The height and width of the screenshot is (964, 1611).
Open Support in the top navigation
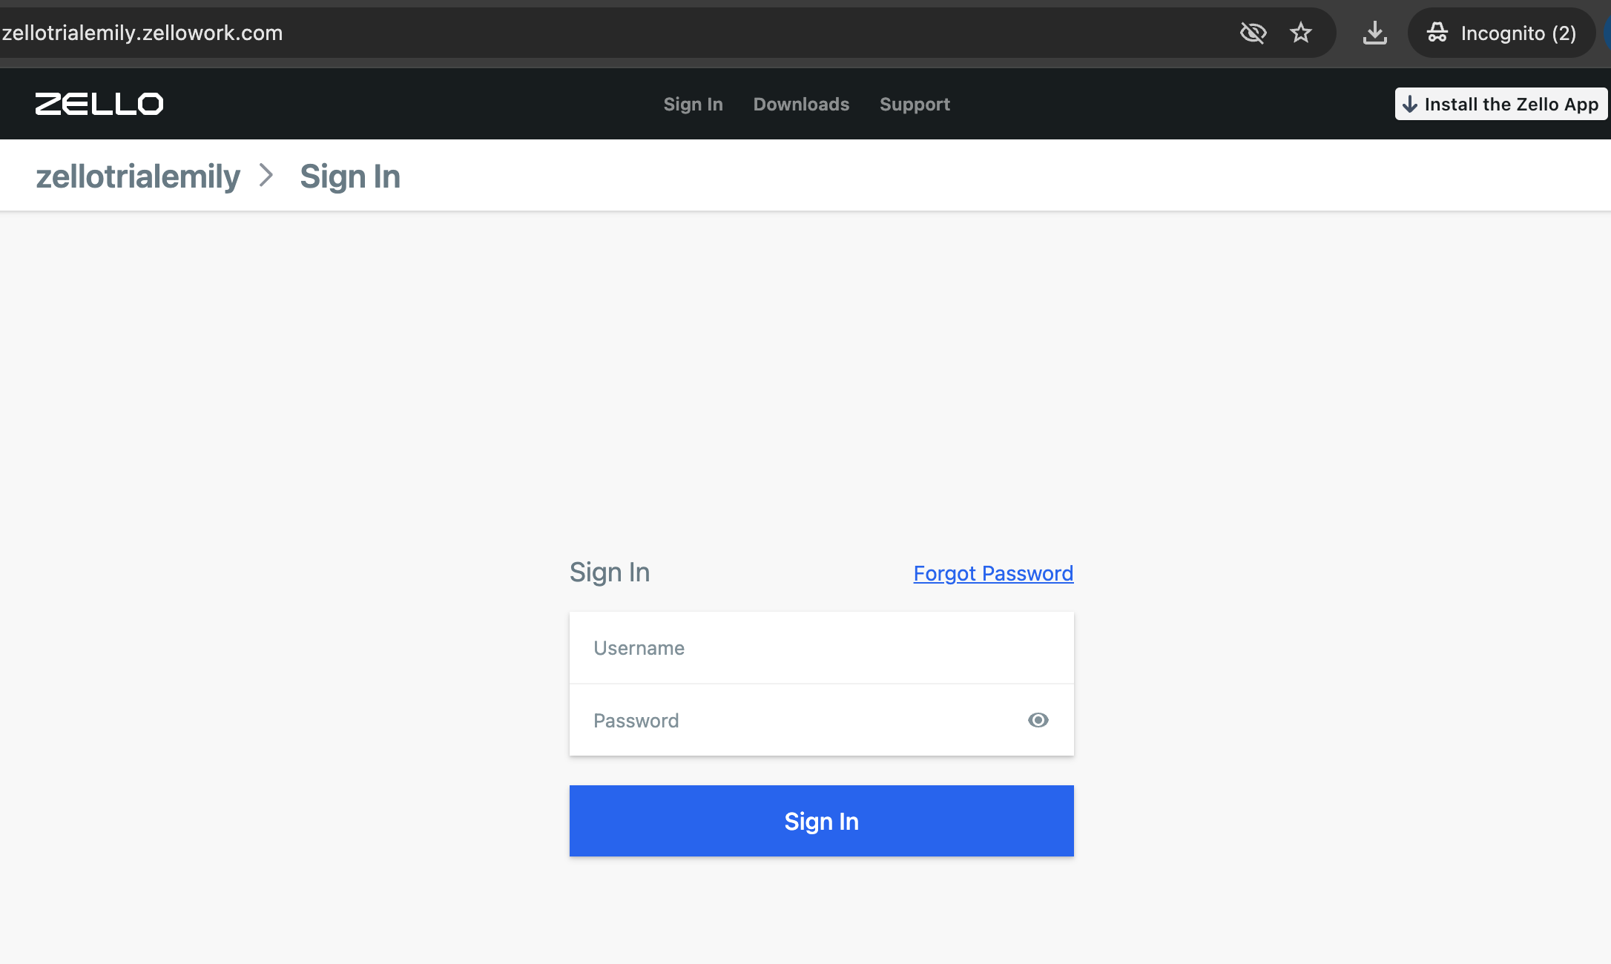pos(915,104)
